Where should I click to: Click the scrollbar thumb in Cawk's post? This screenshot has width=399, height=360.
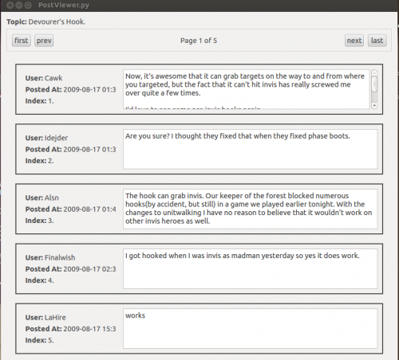(374, 84)
